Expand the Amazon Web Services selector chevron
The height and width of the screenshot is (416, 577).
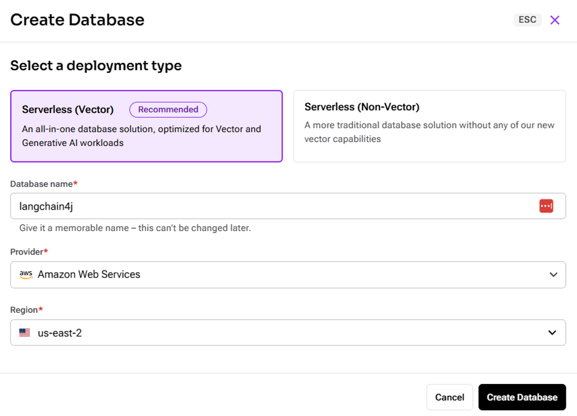tap(552, 274)
